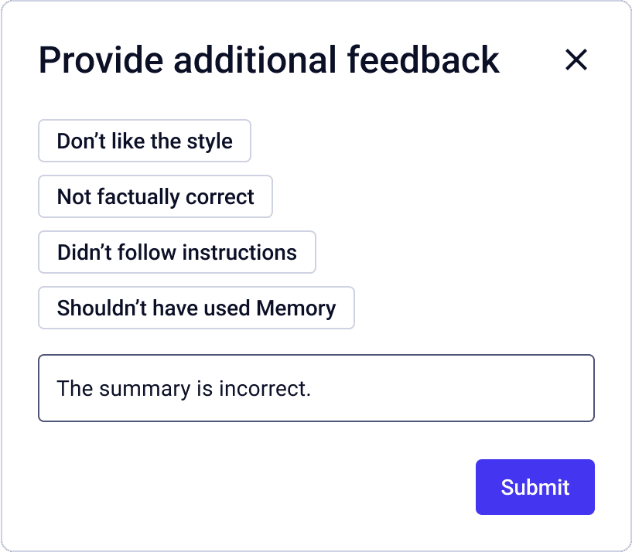
Task: Click the "Provide additional feedback" heading
Action: point(269,60)
